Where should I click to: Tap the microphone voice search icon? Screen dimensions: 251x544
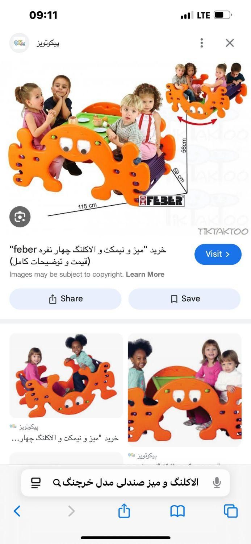coord(217,483)
